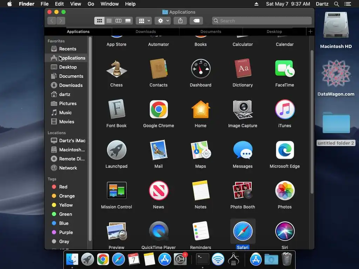Open the Home app icon
359x269 pixels.
click(x=201, y=109)
